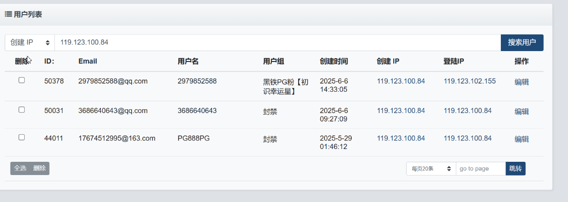Click the 创建 IP link for user 50378
The height and width of the screenshot is (202, 568).
pyautogui.click(x=401, y=81)
